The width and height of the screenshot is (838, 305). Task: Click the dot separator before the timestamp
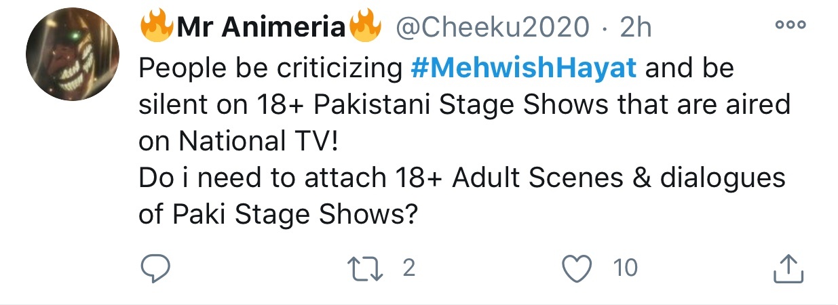click(x=605, y=28)
